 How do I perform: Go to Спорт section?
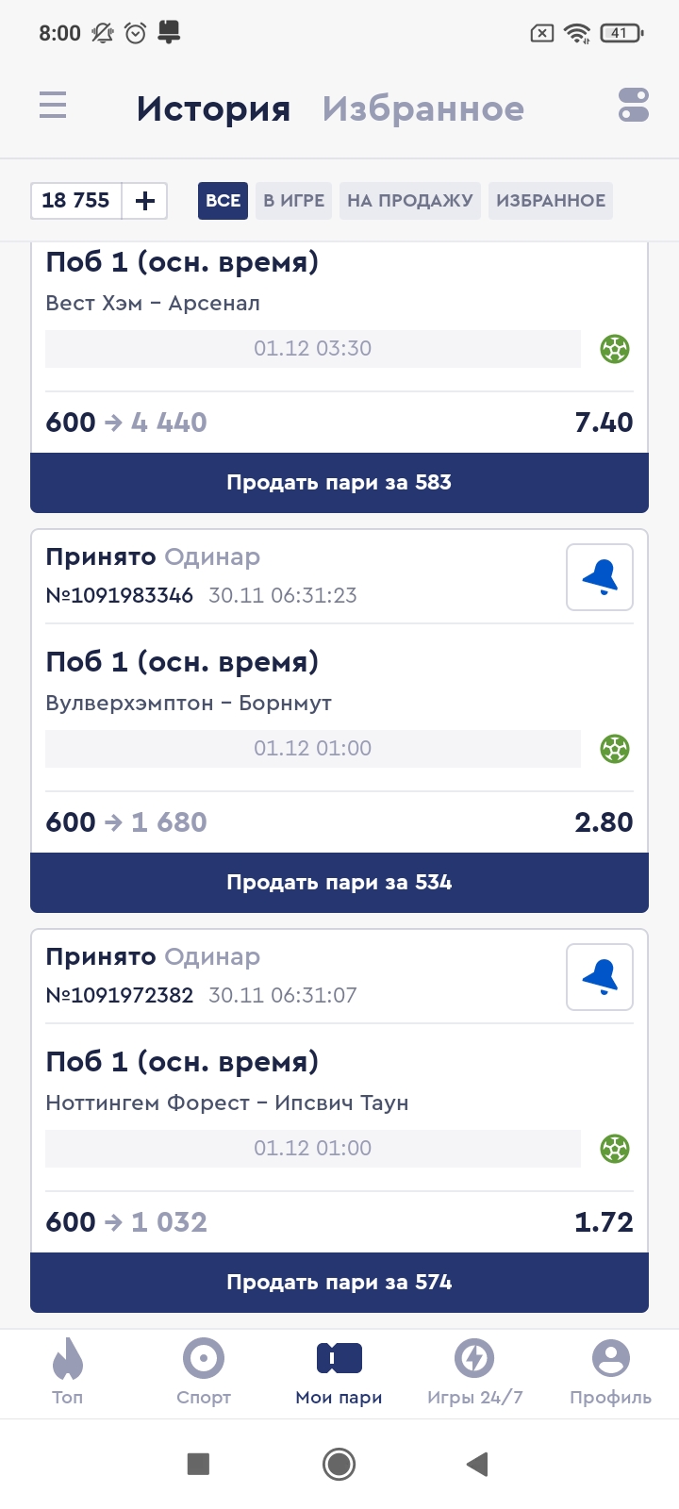pyautogui.click(x=204, y=1372)
